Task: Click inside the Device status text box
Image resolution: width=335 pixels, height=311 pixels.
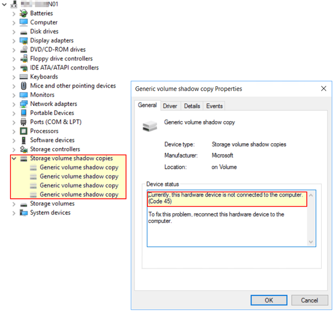Action: [x=231, y=218]
